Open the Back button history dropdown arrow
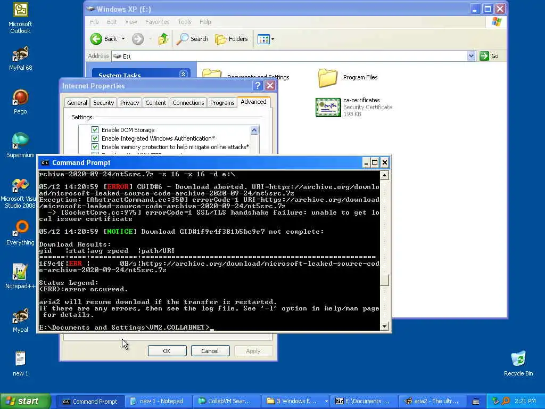 tap(123, 39)
